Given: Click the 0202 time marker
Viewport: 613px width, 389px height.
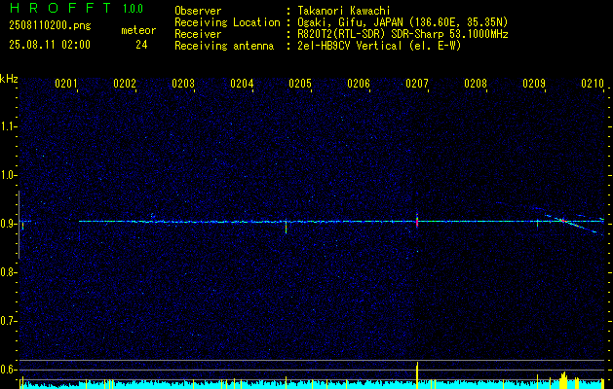Looking at the screenshot, I should tap(125, 84).
